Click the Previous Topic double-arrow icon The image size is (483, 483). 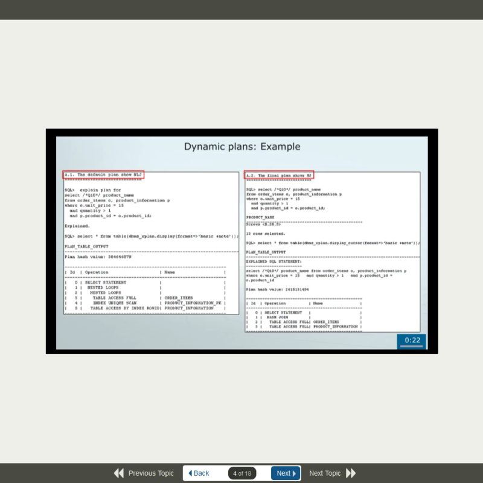[118, 473]
